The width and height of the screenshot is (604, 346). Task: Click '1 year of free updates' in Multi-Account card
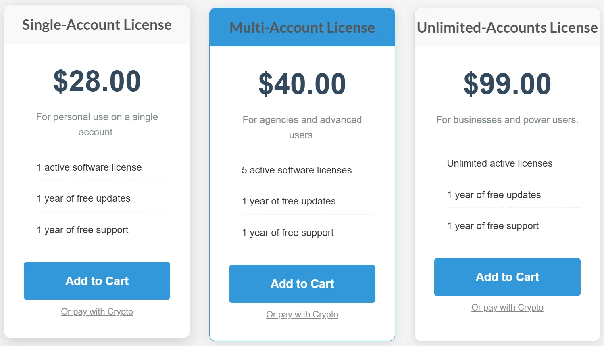pyautogui.click(x=289, y=201)
